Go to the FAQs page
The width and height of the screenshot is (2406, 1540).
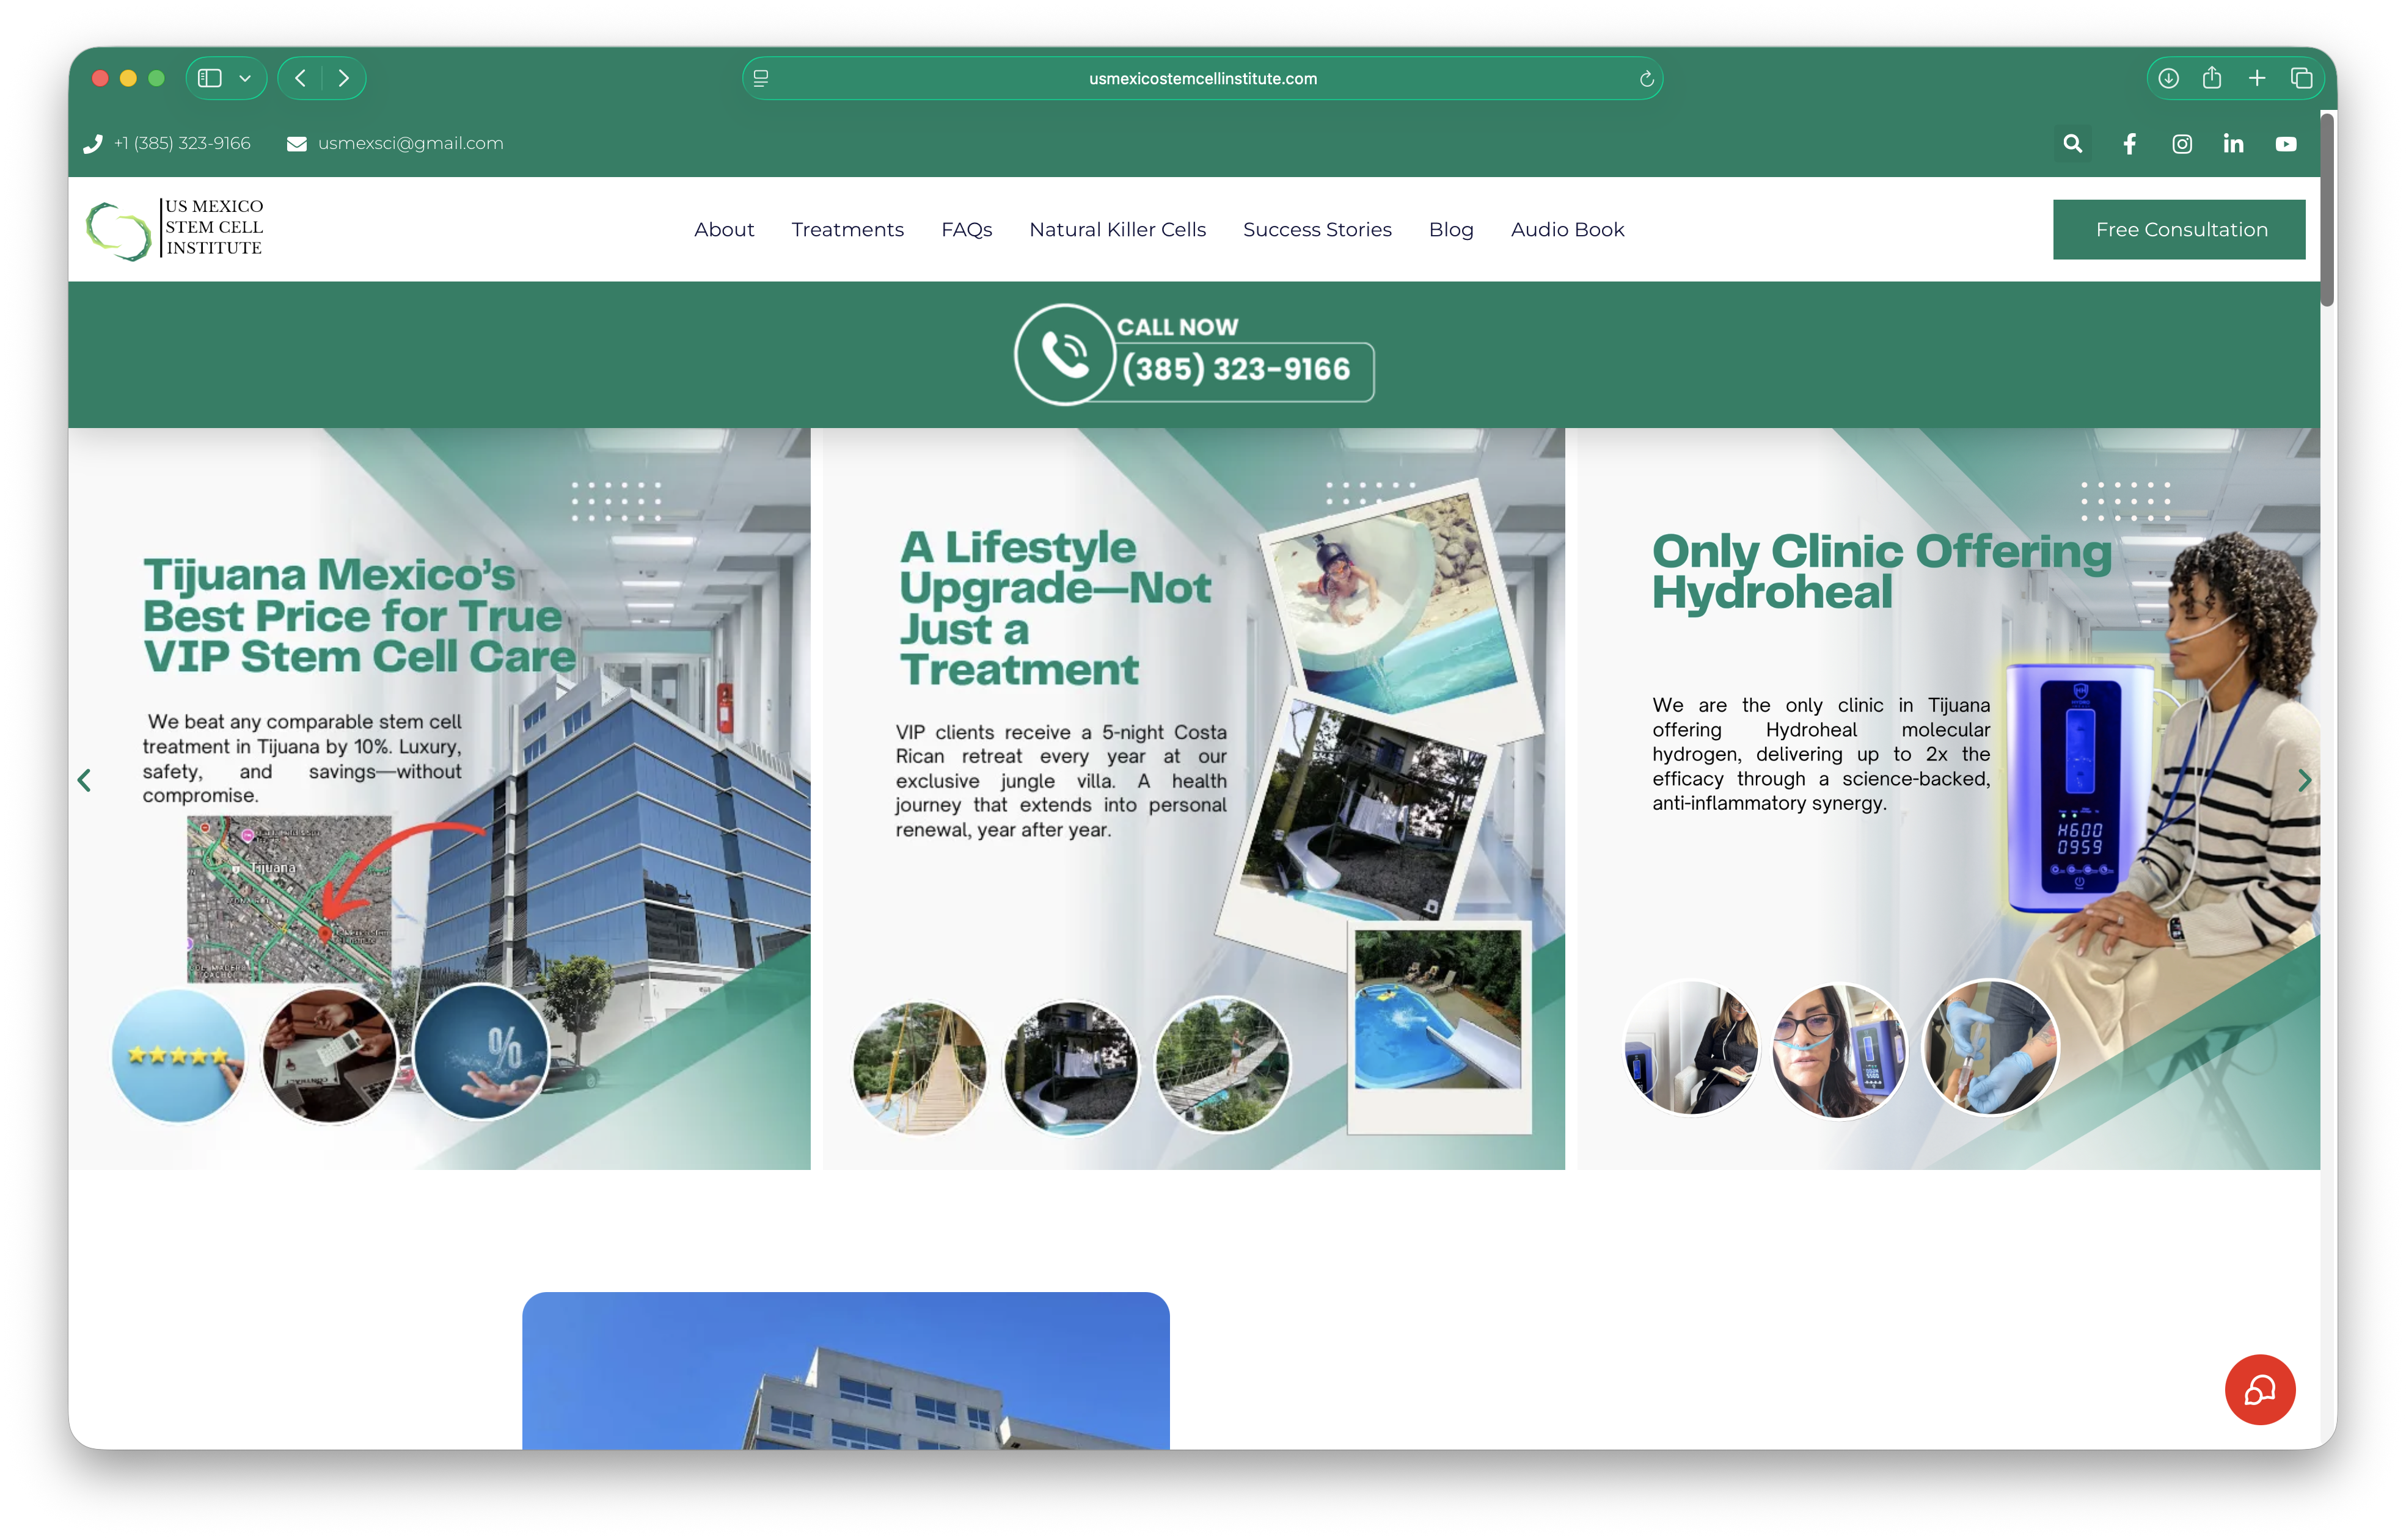[x=967, y=229]
